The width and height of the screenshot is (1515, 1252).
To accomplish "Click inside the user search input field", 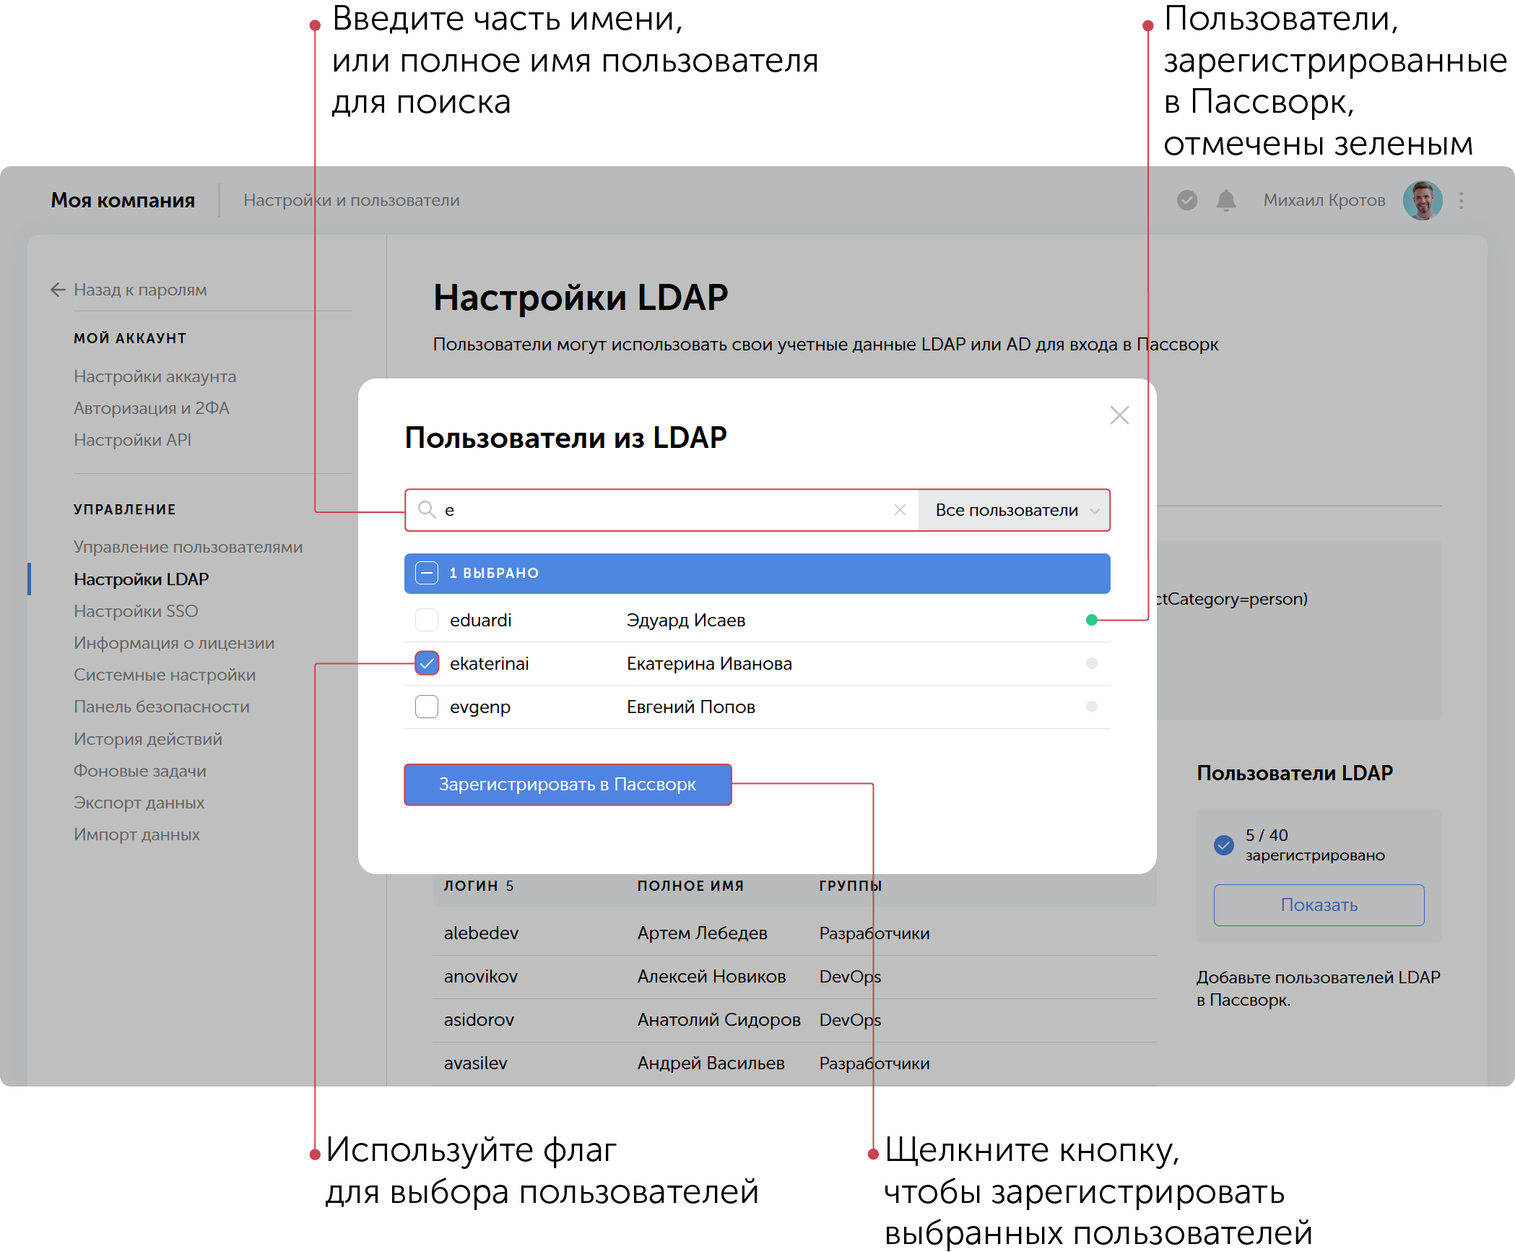I will 650,510.
